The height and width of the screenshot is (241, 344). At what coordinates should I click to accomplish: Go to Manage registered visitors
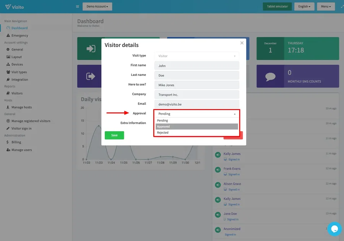(31, 121)
